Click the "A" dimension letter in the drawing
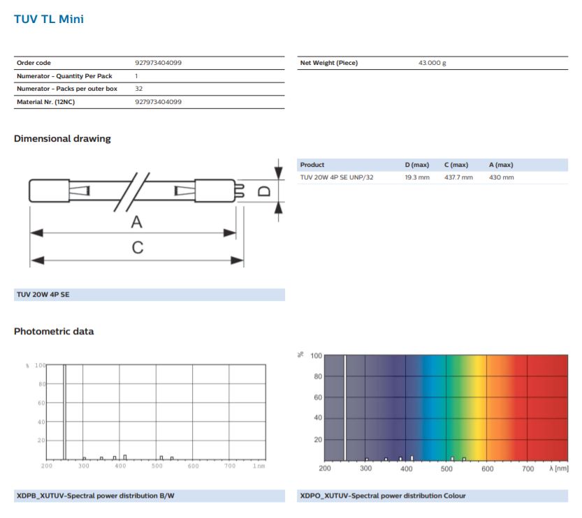582x518 pixels. [137, 222]
